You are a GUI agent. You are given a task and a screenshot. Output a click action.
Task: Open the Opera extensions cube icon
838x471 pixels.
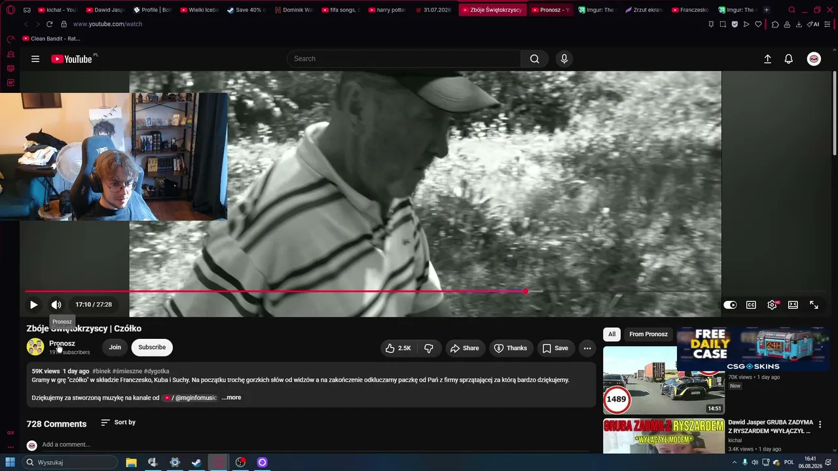pos(775,24)
